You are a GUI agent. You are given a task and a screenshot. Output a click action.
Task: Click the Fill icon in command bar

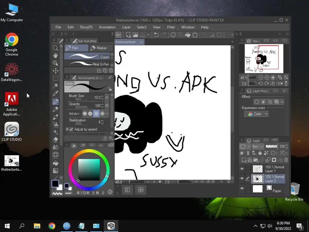click(x=188, y=35)
